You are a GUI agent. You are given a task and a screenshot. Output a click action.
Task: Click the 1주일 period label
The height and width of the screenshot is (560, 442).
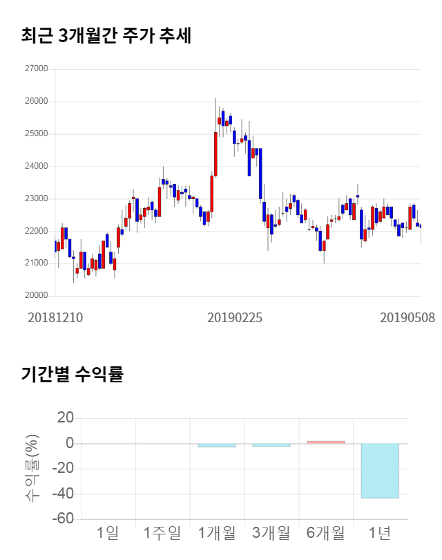tap(162, 533)
